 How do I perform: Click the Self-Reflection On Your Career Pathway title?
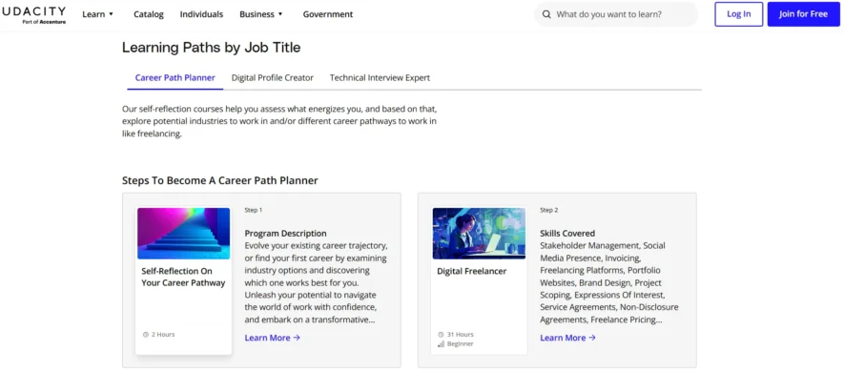[x=183, y=277]
